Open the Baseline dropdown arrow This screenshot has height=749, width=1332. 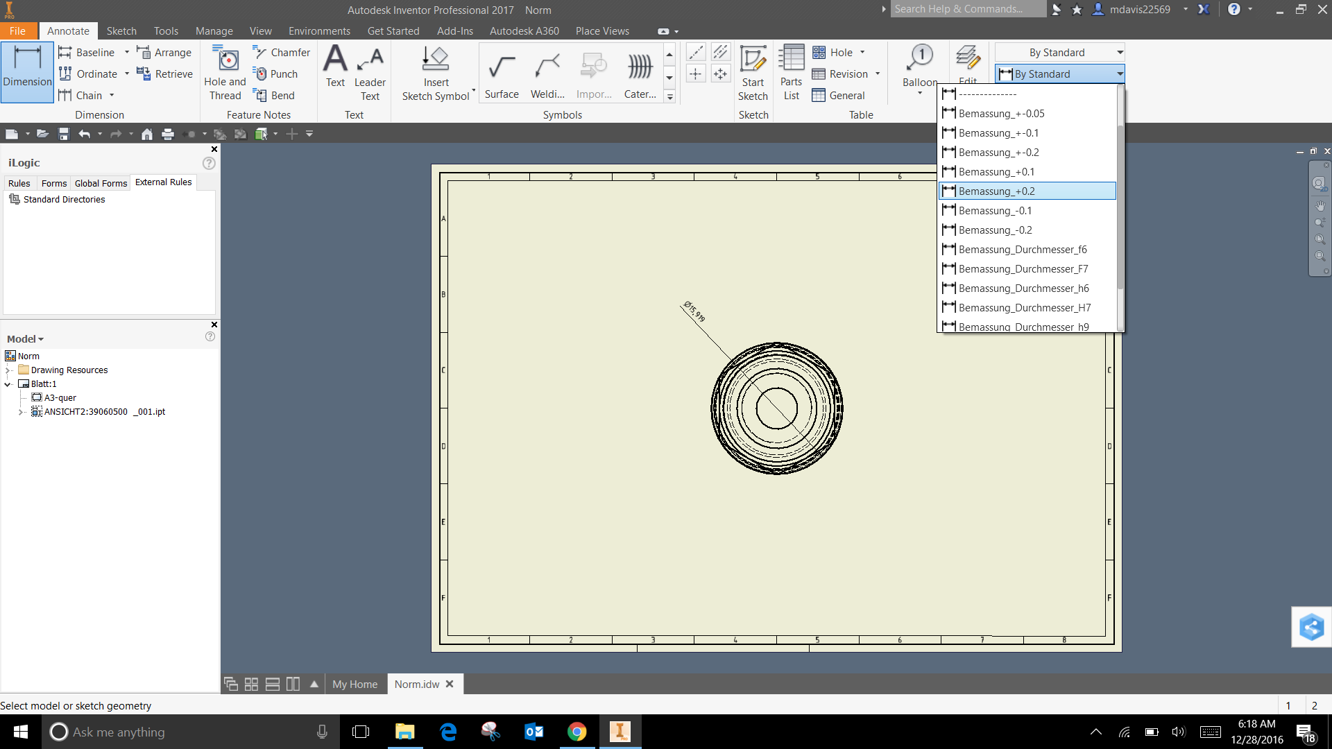127,53
